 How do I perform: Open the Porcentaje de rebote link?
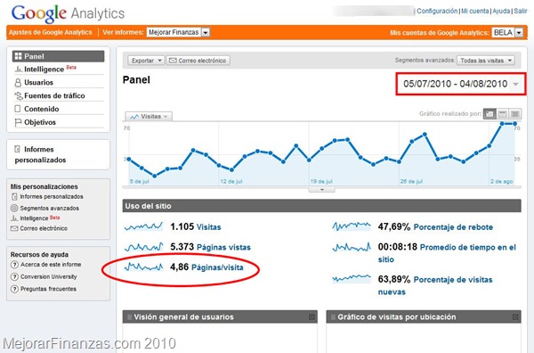tap(453, 227)
